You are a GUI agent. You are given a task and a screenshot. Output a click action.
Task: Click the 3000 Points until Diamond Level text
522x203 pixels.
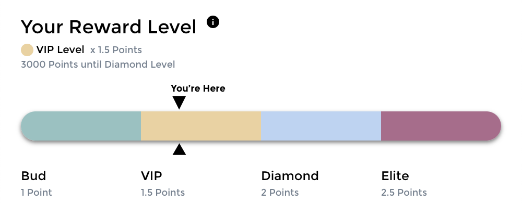[x=98, y=65]
